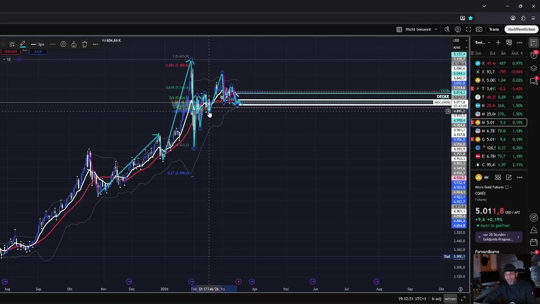
Task: Edit symbol note with pencil icon
Action: tap(509, 177)
